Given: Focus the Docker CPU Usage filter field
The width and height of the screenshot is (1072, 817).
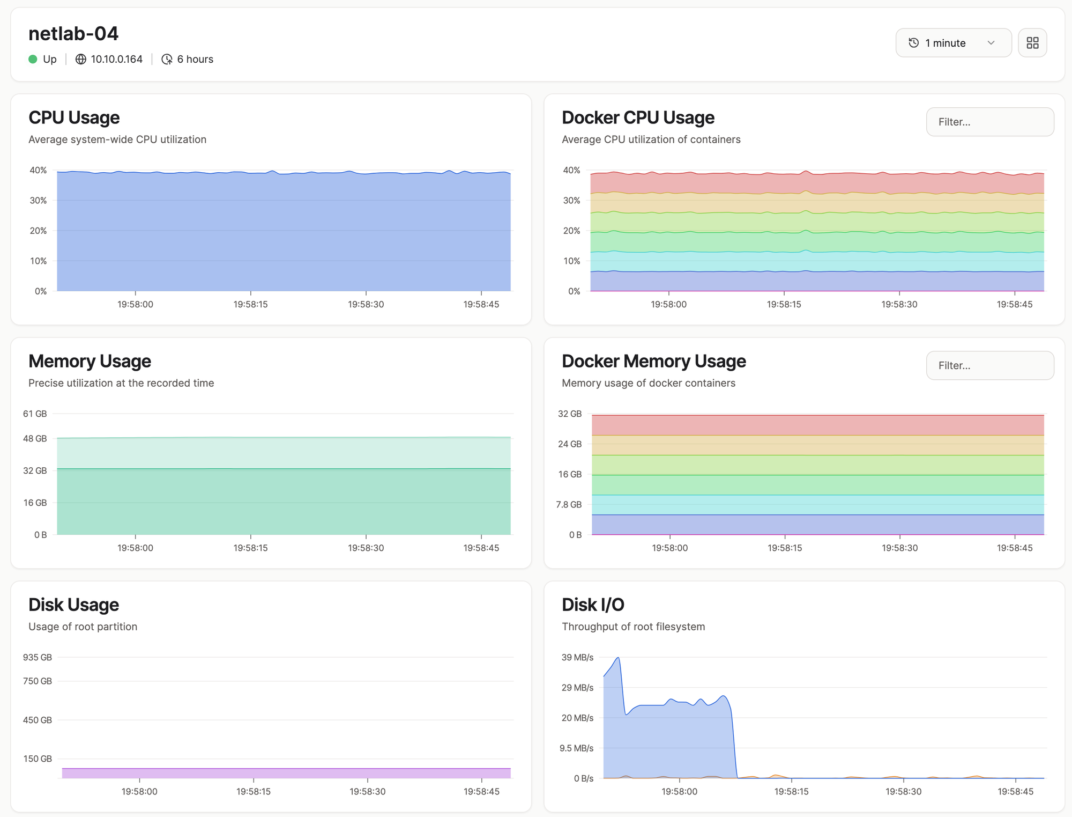Looking at the screenshot, I should [989, 122].
